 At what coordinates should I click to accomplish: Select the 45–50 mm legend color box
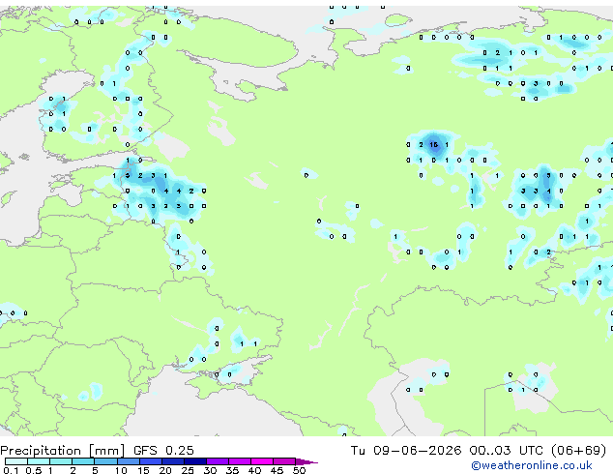(x=284, y=461)
